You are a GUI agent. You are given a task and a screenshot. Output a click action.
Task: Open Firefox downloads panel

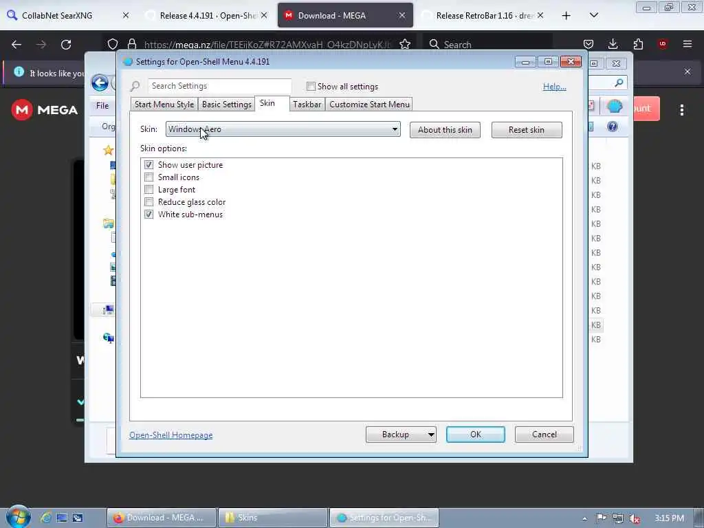(x=613, y=44)
